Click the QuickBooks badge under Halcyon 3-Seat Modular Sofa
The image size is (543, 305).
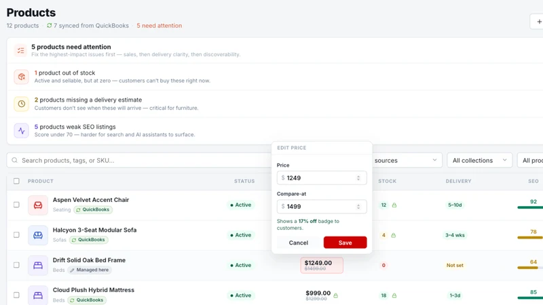[x=89, y=240]
